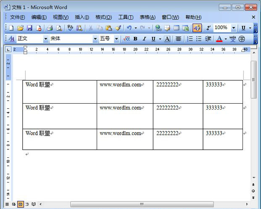Click the Format Painter brush icon
Image resolution: width=261 pixels, height=209 pixels.
pos(118,28)
